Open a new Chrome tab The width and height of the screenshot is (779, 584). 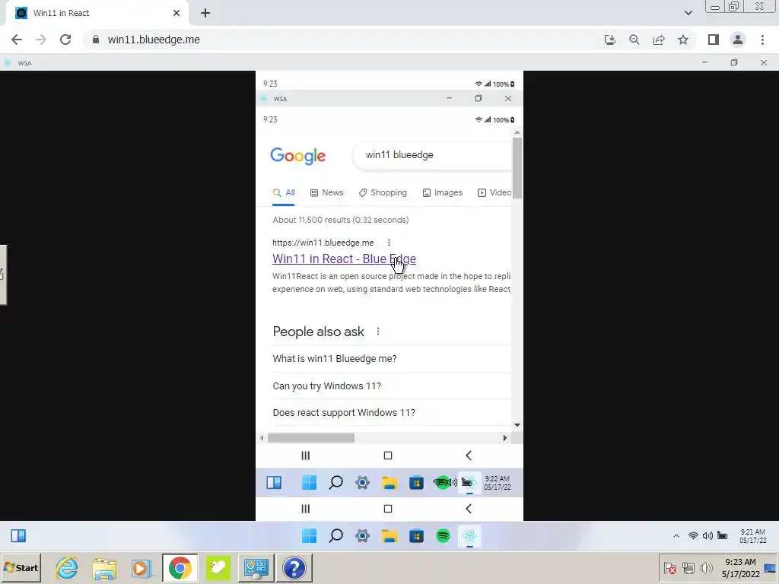click(x=205, y=13)
